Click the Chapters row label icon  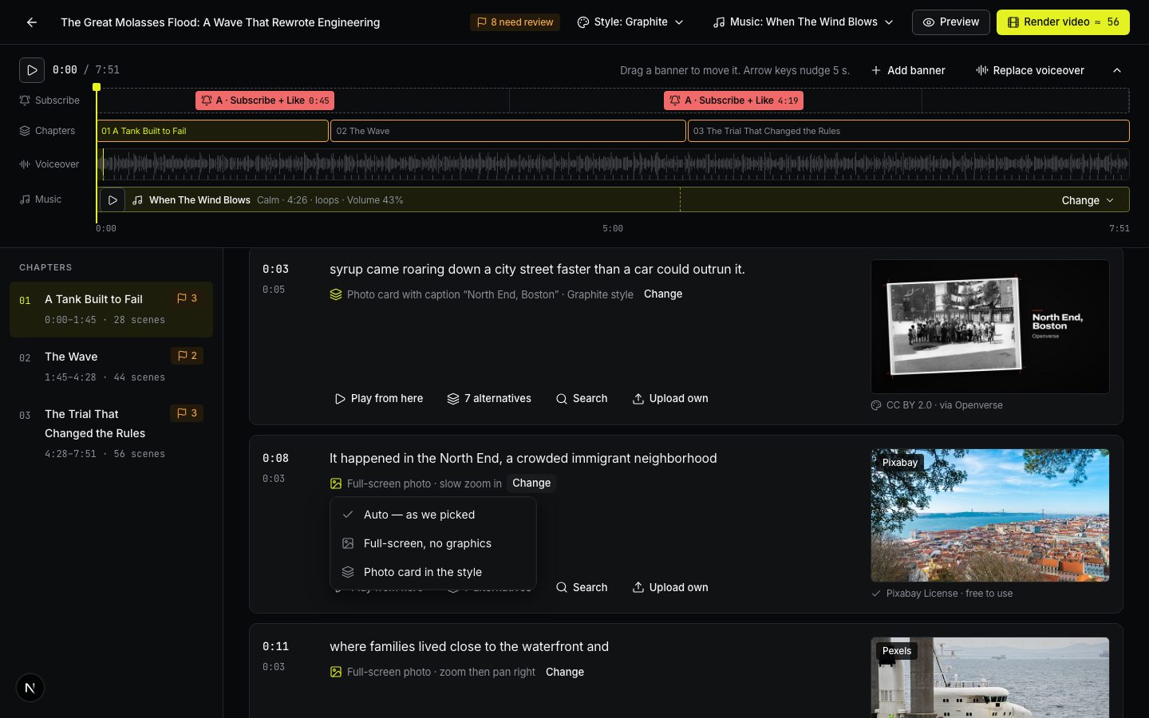pyautogui.click(x=25, y=131)
